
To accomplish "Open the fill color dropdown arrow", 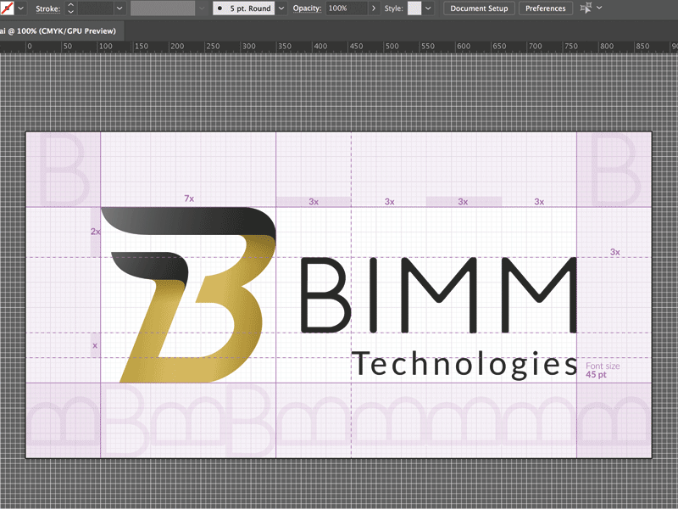I will click(19, 8).
